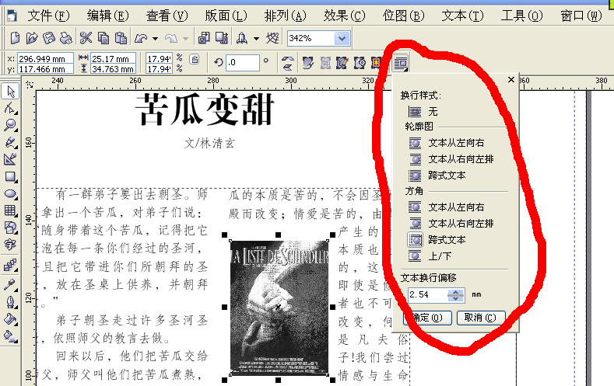614x386 pixels.
Task: Select the Text tool (字)
Action: [11, 245]
